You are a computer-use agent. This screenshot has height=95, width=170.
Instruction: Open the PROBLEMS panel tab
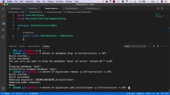(x=13, y=46)
